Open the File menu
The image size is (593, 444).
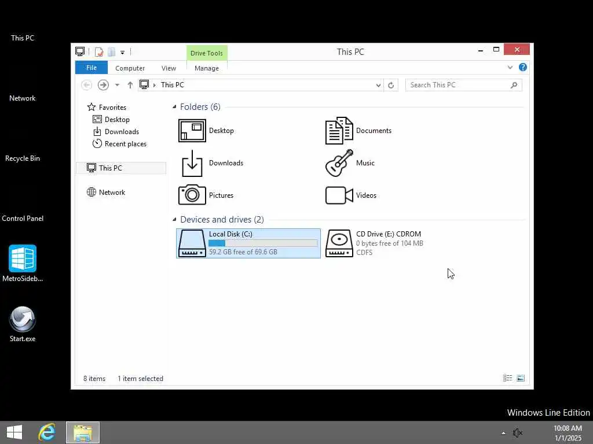point(91,68)
